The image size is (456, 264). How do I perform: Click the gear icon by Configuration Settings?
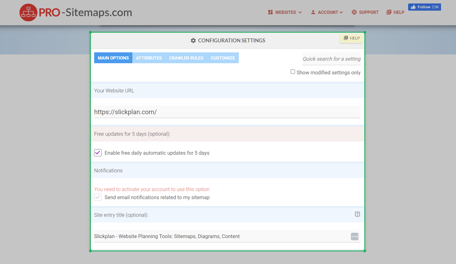tap(193, 41)
